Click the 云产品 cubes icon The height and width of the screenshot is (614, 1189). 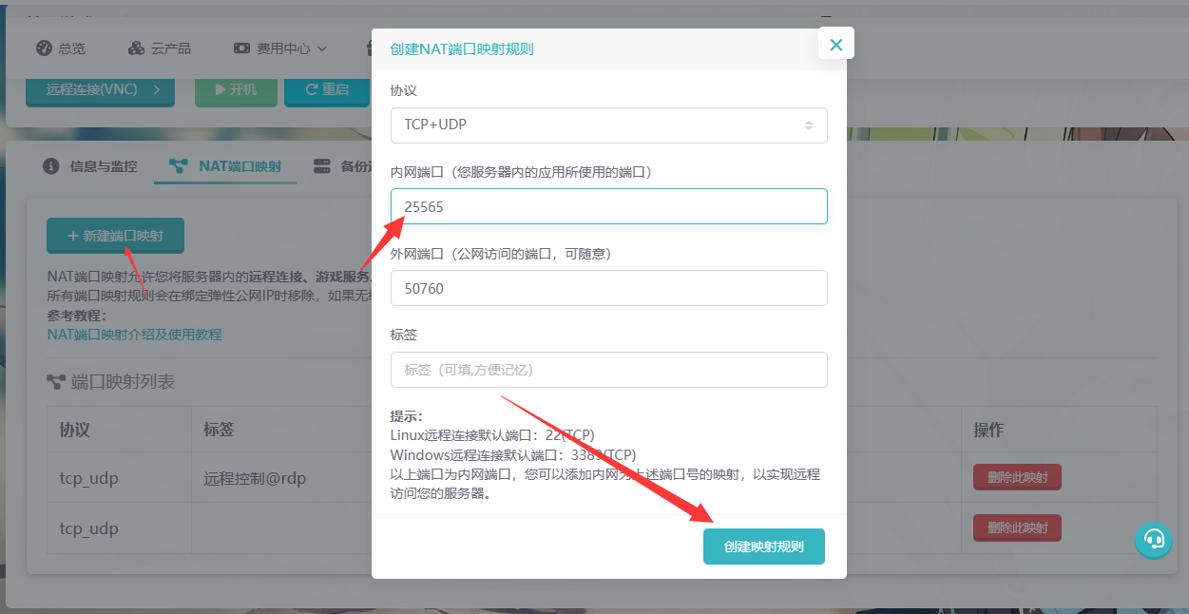pyautogui.click(x=136, y=48)
